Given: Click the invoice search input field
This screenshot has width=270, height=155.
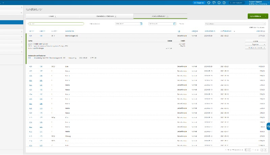Looking at the screenshot, I should click(56, 24).
